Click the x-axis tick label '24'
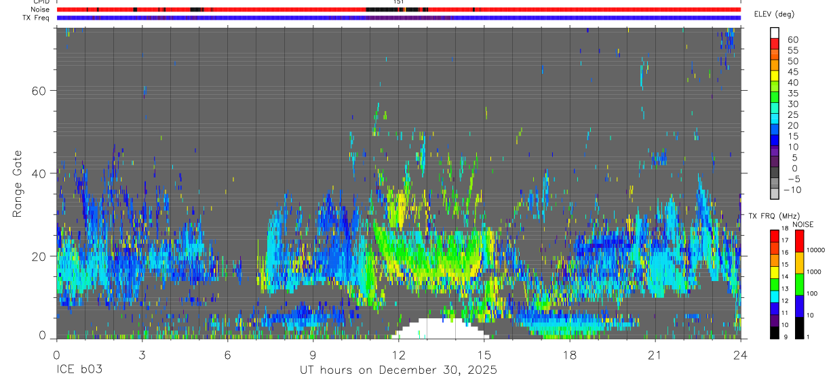The image size is (833, 384). pyautogui.click(x=740, y=356)
